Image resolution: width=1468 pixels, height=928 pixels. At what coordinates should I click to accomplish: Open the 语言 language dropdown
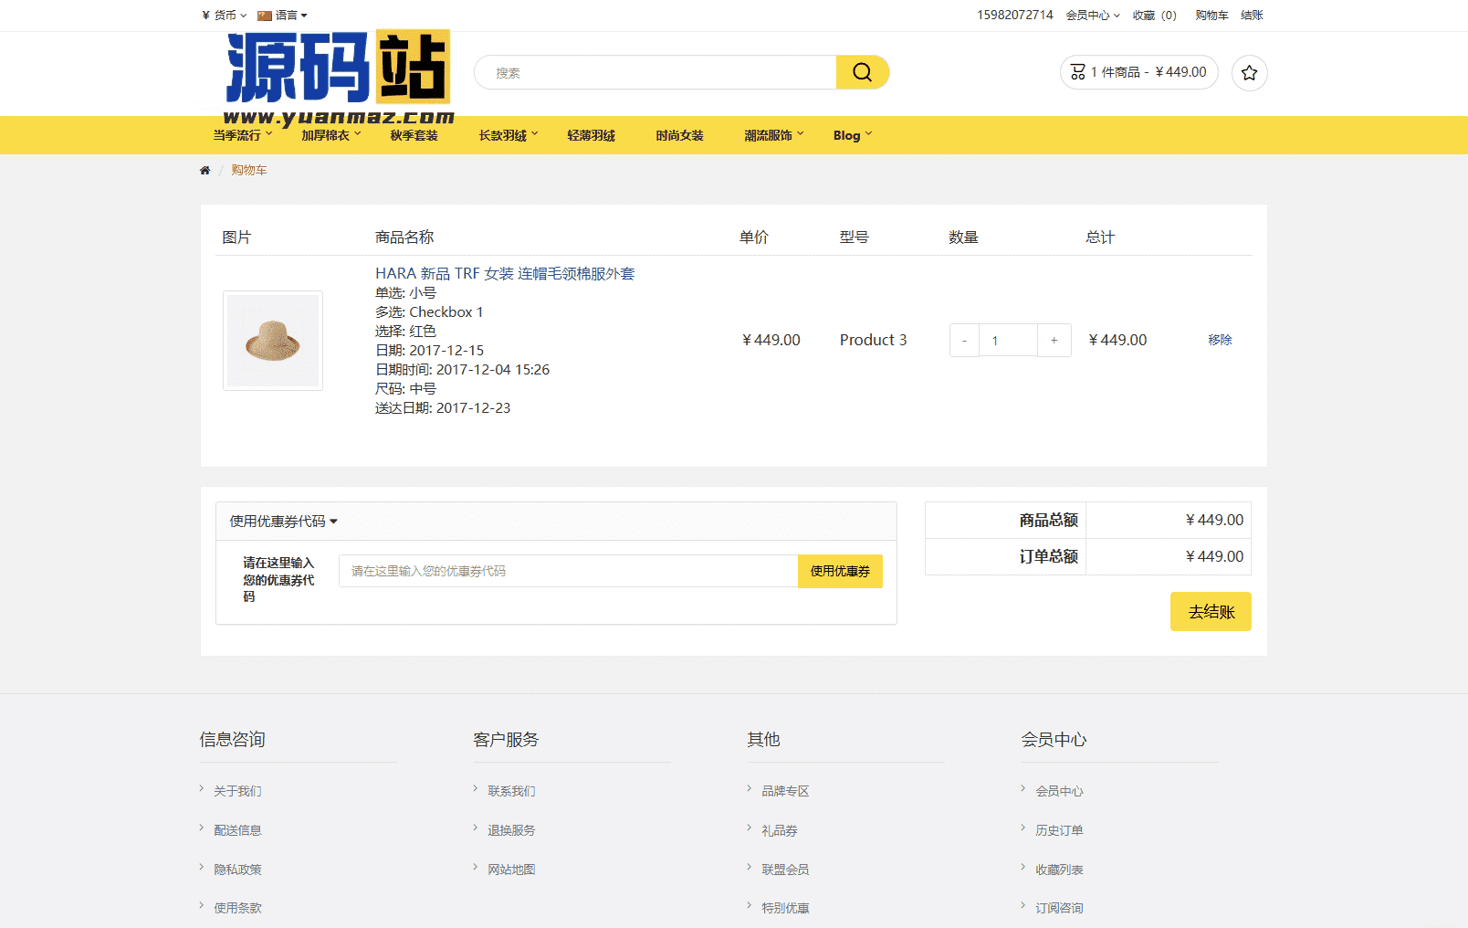[x=283, y=16]
